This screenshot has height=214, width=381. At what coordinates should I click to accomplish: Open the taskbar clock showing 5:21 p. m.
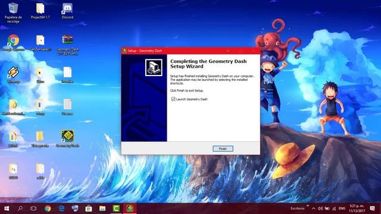357,209
